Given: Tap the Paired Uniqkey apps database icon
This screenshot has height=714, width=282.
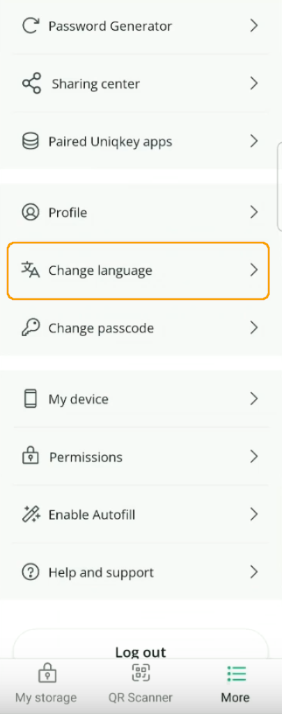Looking at the screenshot, I should tap(31, 141).
